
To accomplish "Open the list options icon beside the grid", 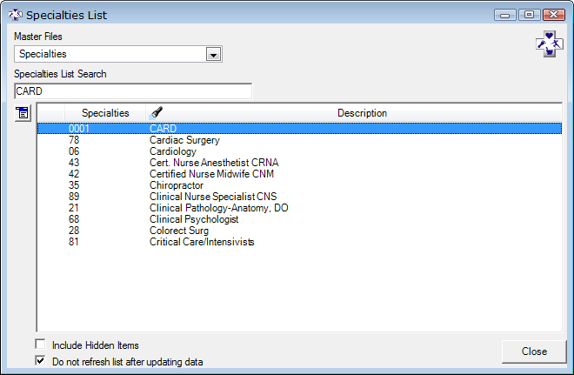I will coord(23,112).
